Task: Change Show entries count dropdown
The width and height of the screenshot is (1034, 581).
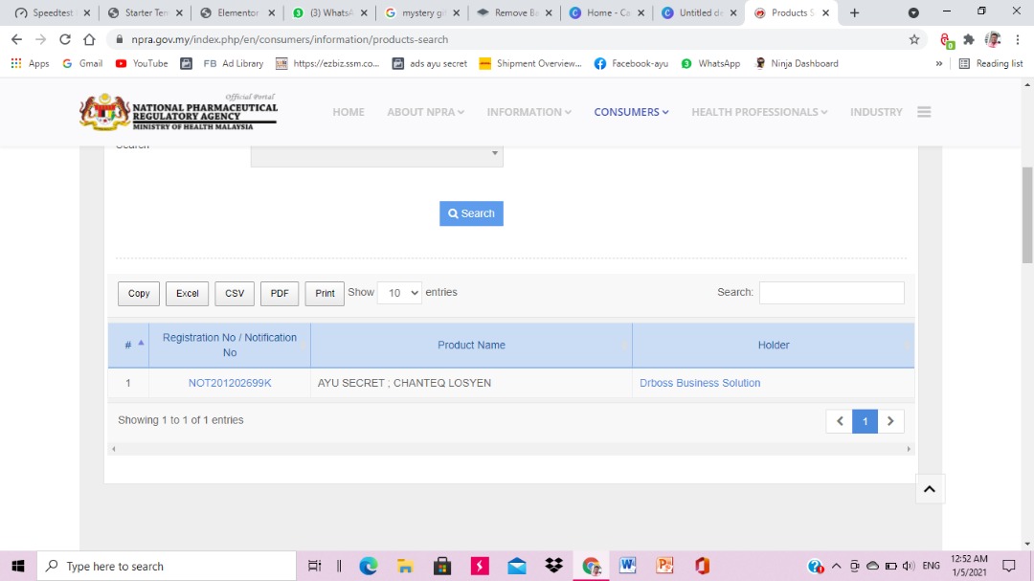Action: (x=399, y=293)
